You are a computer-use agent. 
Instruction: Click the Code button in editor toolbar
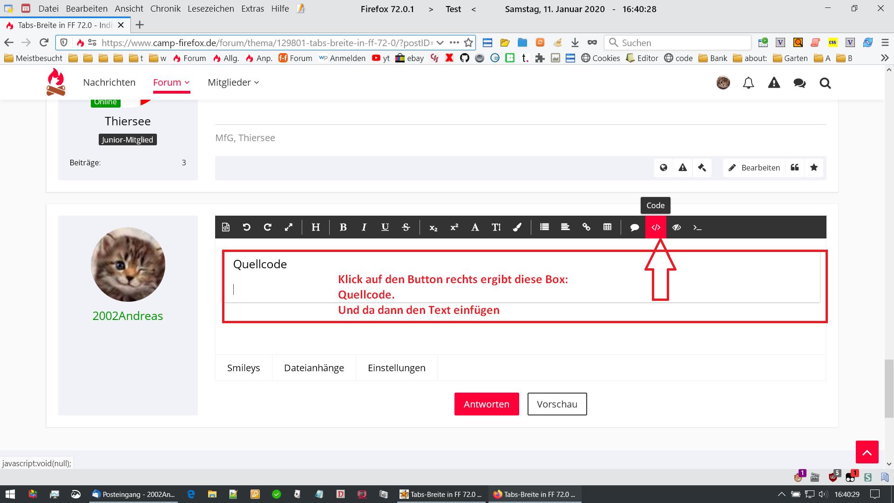point(656,227)
